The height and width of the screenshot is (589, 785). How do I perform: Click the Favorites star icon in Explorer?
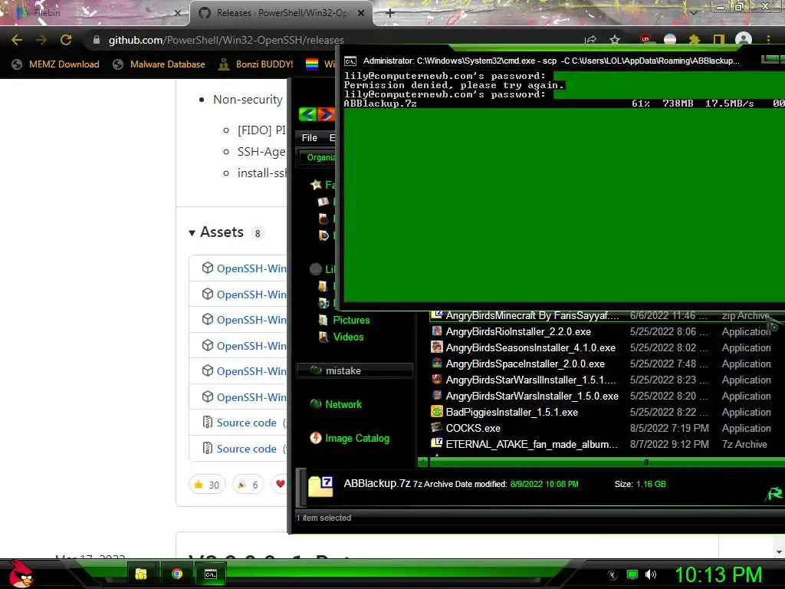pos(316,185)
